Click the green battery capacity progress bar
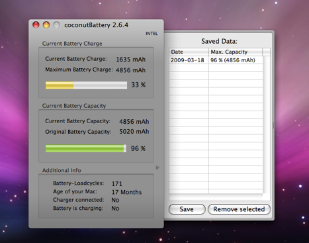This screenshot has height=243, width=309. (x=86, y=148)
